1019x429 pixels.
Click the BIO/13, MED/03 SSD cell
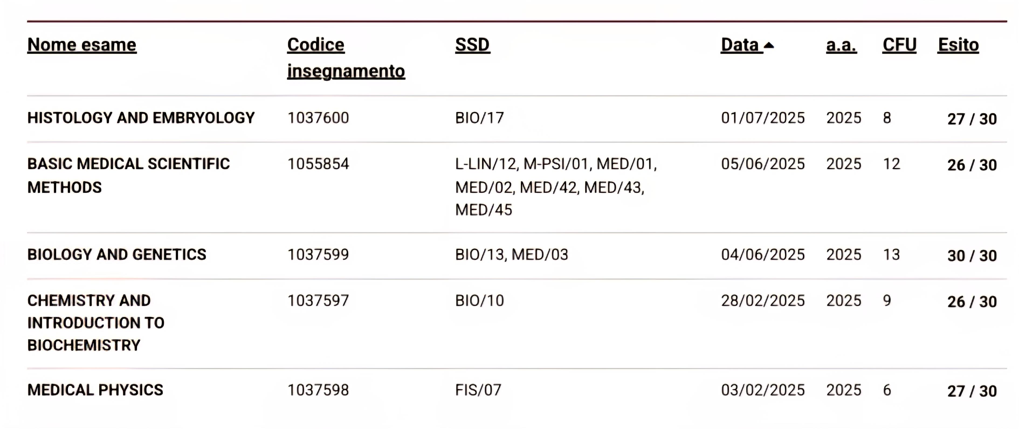click(x=511, y=255)
